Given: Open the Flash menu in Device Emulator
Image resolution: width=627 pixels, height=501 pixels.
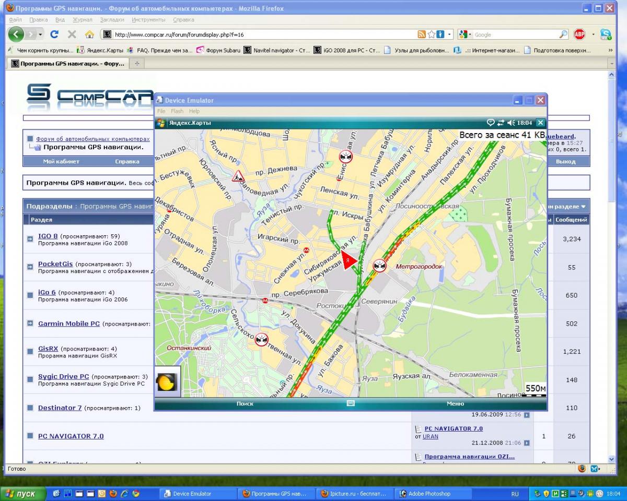Looking at the screenshot, I should [177, 111].
